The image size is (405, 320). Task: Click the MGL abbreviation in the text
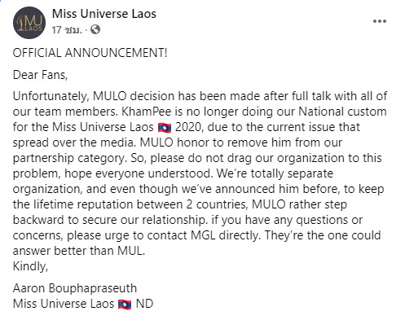204,235
